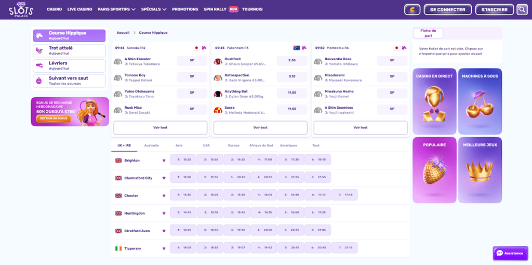Viewport: 532px width, 265px height.
Task: Switch to the USA tab
Action: click(206, 145)
